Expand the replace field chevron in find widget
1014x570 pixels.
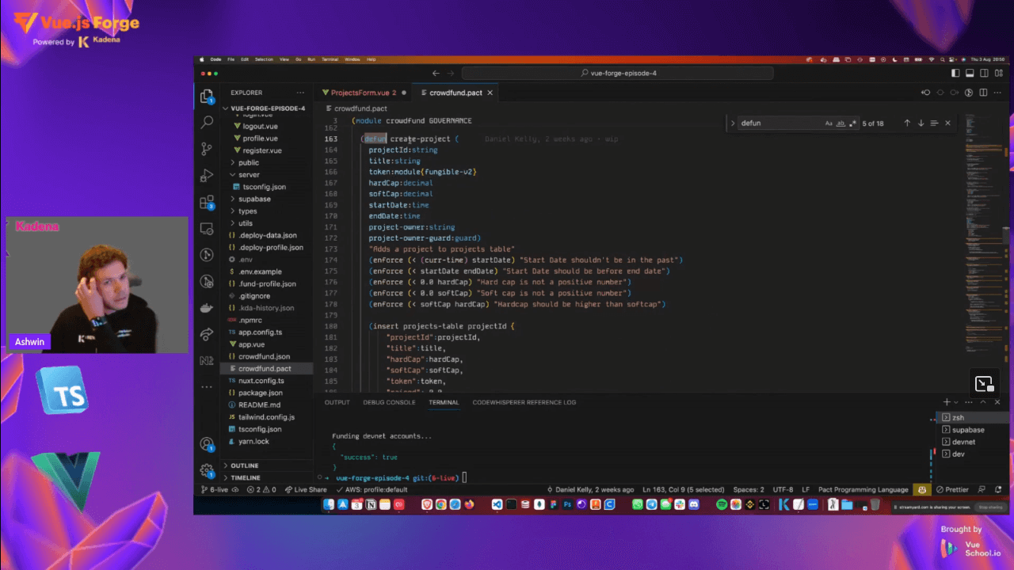point(733,123)
